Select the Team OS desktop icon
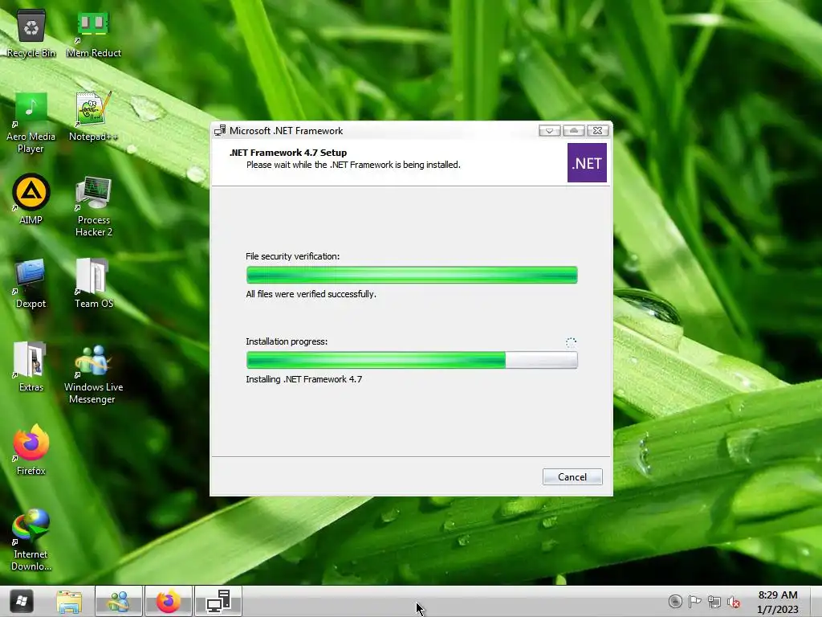Viewport: 822px width, 617px height. [93, 284]
